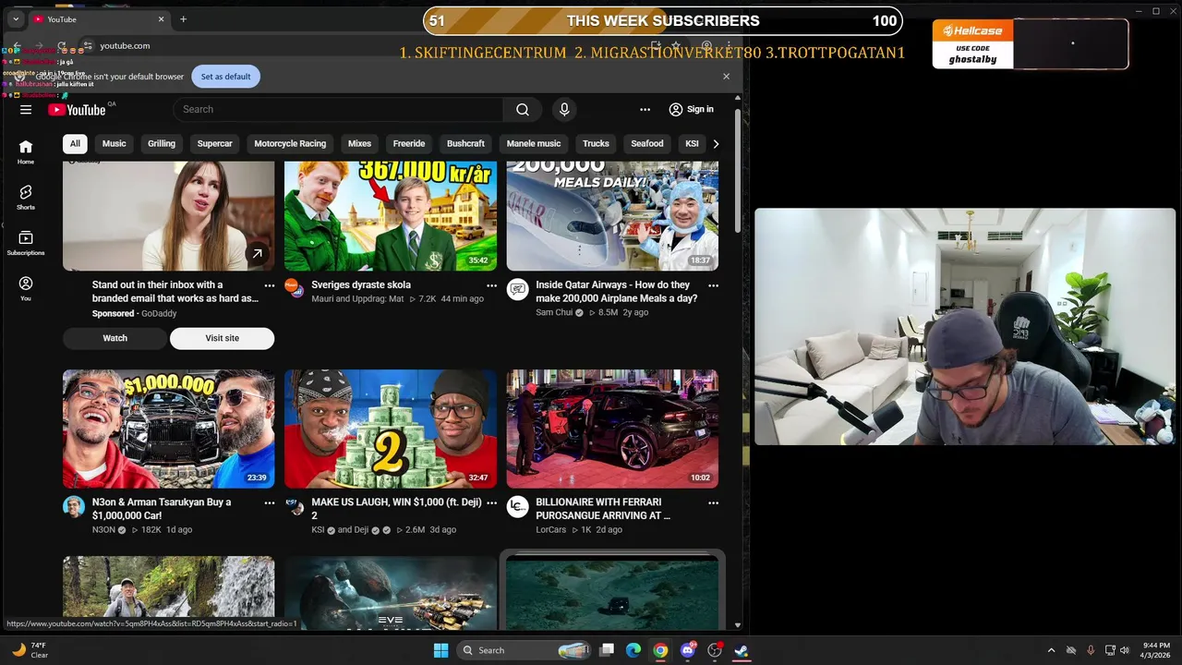Click the search magnifier button
This screenshot has width=1182, height=665.
click(523, 109)
